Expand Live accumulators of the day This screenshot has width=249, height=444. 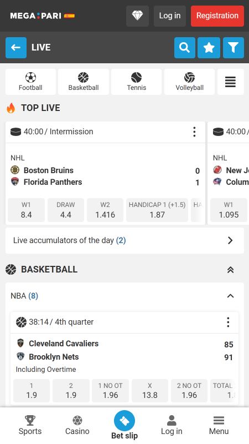coord(124,240)
